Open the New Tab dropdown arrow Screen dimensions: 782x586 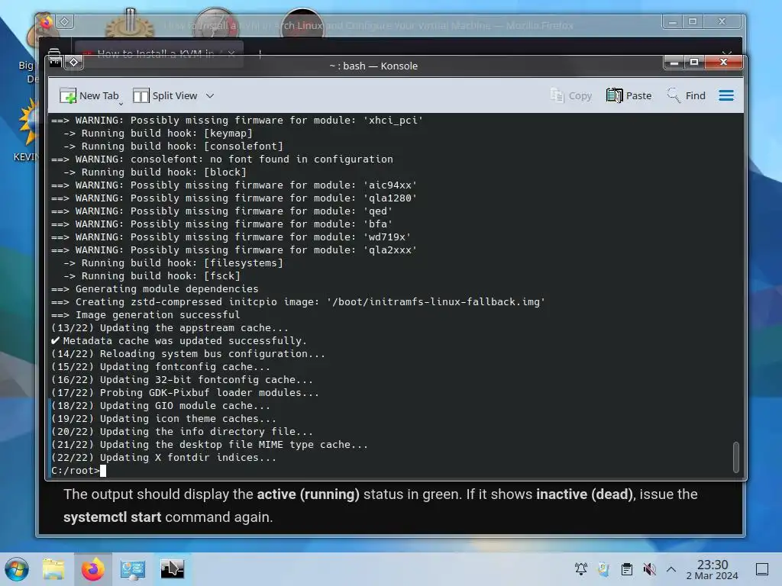121,104
